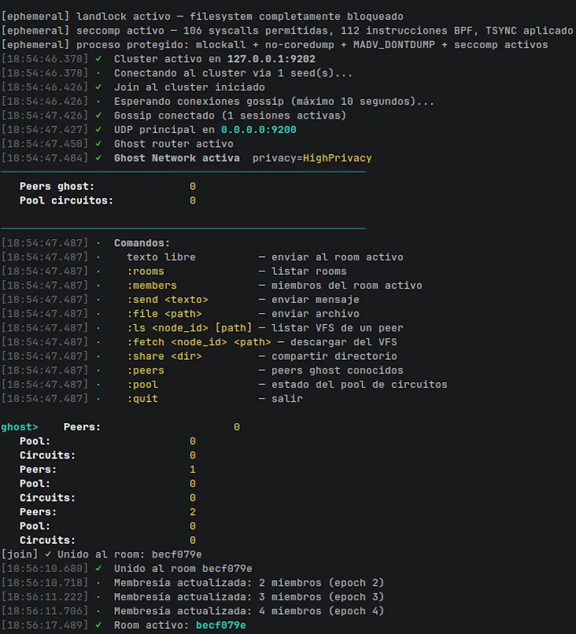
Task: Click the Peers value 1
Action: 192,469
